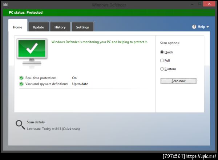
Task: Minimize the Windows Defender window
Action: [192, 4]
